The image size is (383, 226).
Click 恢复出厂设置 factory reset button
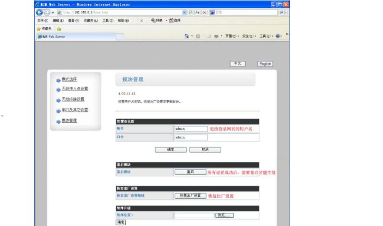click(190, 196)
